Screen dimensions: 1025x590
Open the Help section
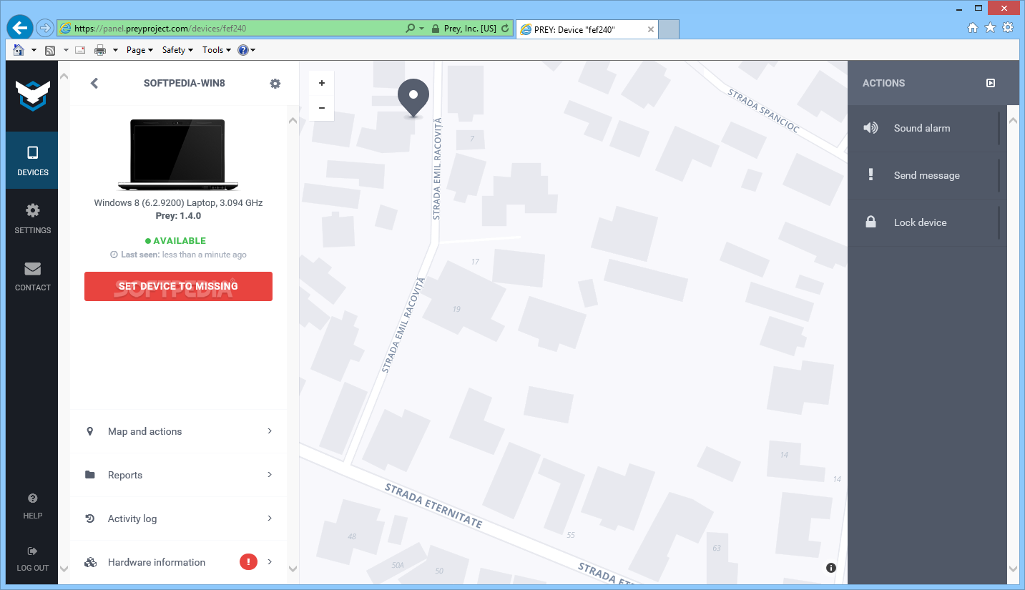[x=32, y=506]
